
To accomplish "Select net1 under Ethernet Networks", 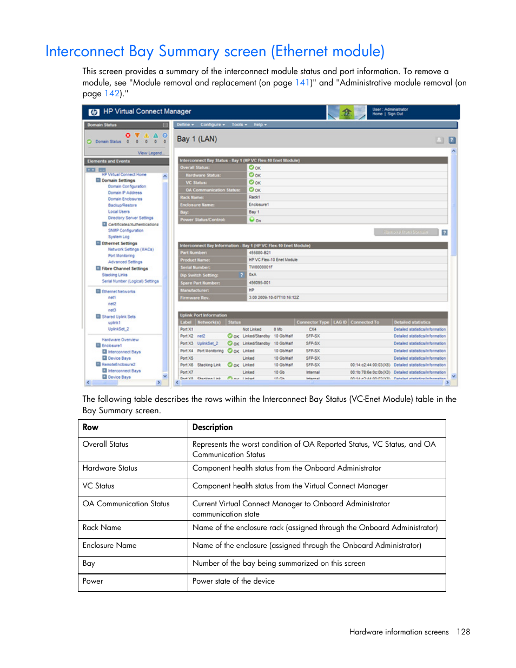I will point(112,297).
